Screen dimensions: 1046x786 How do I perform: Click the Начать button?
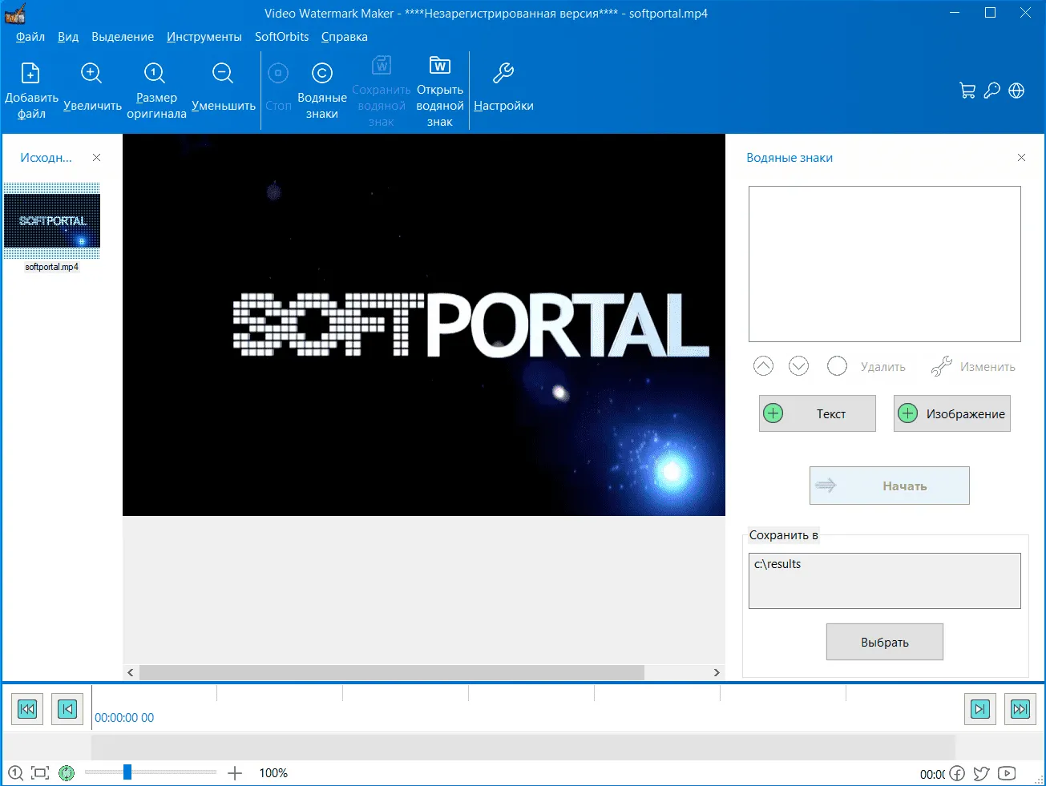(x=890, y=486)
